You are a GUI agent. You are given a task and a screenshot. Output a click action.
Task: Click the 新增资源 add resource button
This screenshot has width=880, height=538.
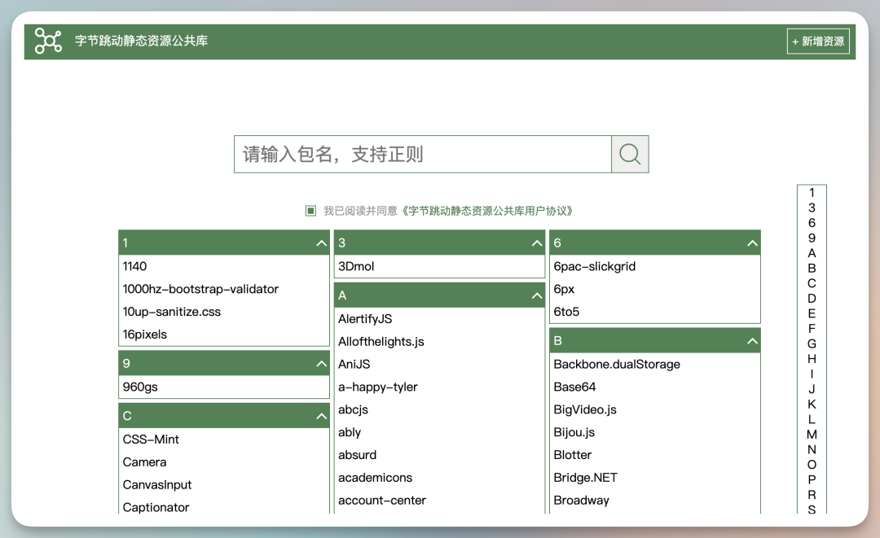(818, 42)
